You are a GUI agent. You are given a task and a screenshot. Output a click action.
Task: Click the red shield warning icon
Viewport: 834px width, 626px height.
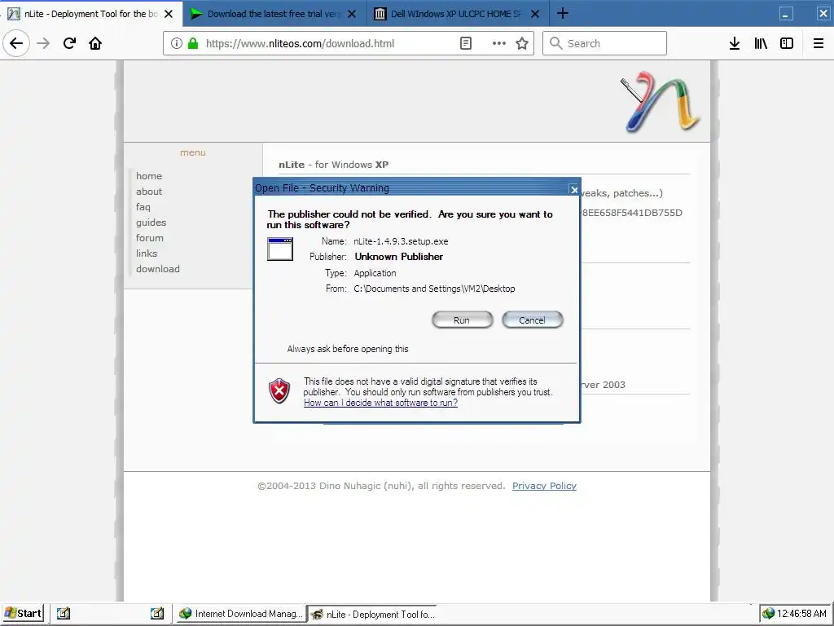(279, 390)
